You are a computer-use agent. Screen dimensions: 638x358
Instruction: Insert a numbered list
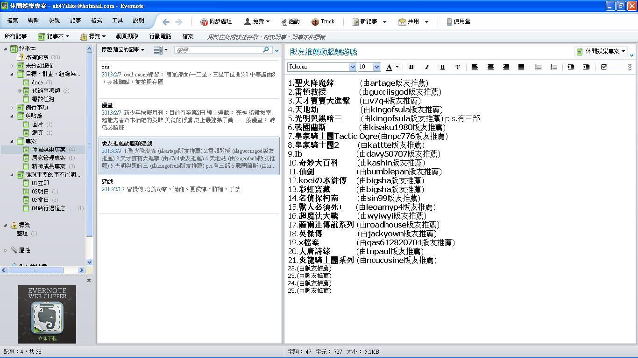click(553, 67)
